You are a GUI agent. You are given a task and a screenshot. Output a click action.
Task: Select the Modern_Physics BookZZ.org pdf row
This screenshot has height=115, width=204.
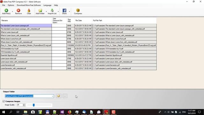(x=78, y=45)
